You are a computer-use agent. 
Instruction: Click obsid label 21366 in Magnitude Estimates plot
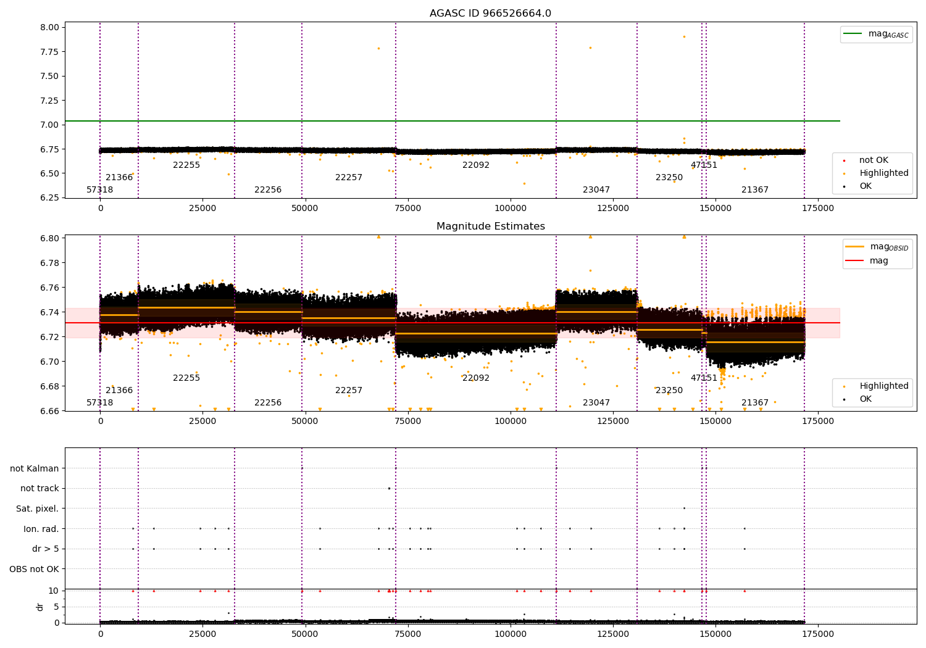(x=119, y=391)
